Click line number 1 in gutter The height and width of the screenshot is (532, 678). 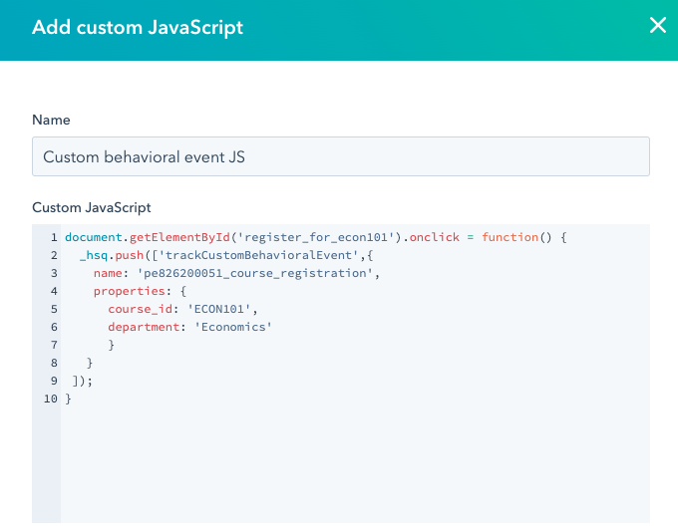[x=52, y=237]
